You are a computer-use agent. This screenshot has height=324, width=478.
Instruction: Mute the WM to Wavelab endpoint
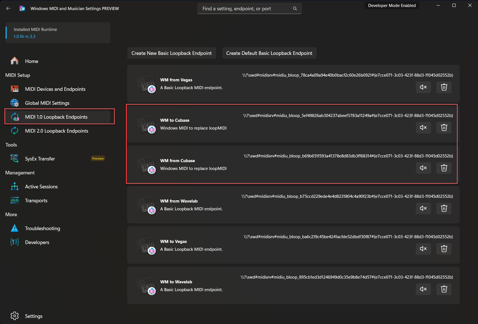pos(423,289)
